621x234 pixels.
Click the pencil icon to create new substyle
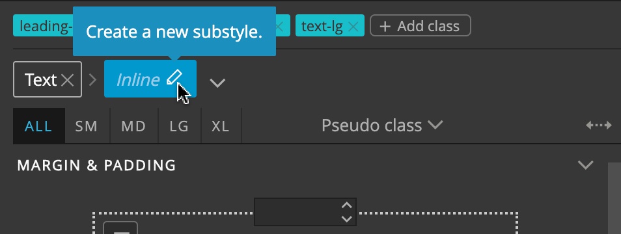(x=174, y=78)
